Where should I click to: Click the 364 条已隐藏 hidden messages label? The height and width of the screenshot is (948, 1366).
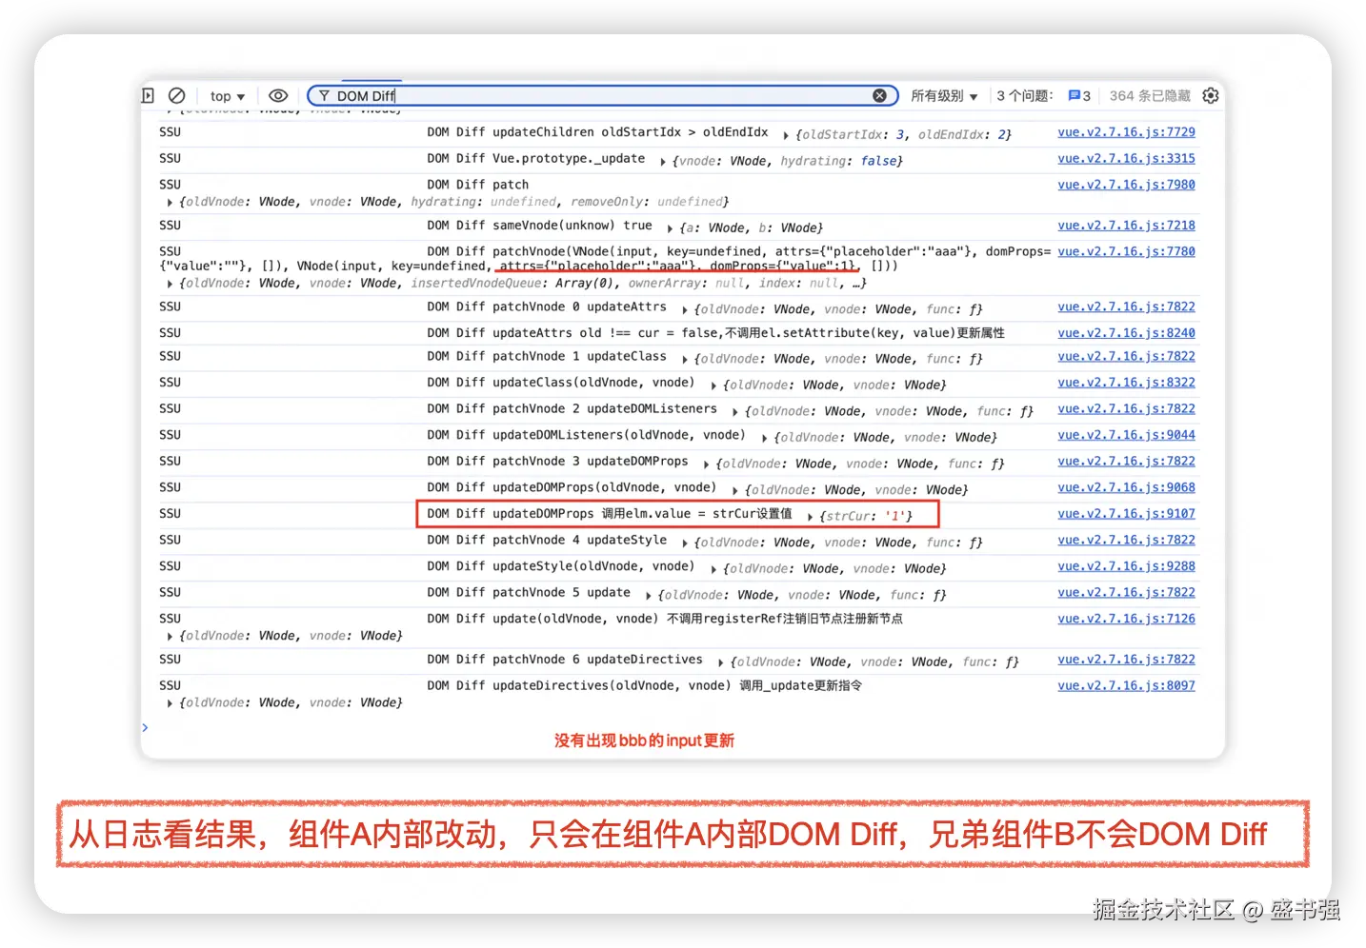[1150, 96]
